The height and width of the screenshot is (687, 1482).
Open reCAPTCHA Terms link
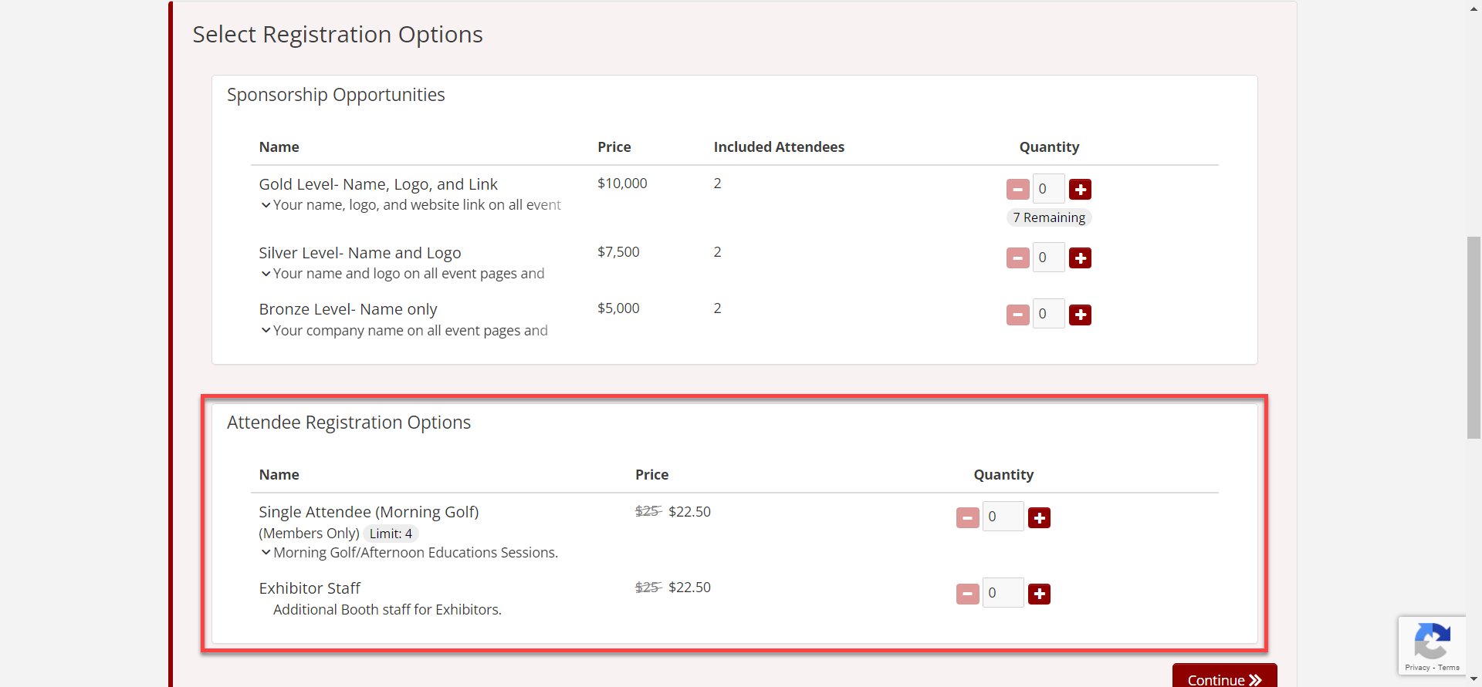(x=1449, y=668)
